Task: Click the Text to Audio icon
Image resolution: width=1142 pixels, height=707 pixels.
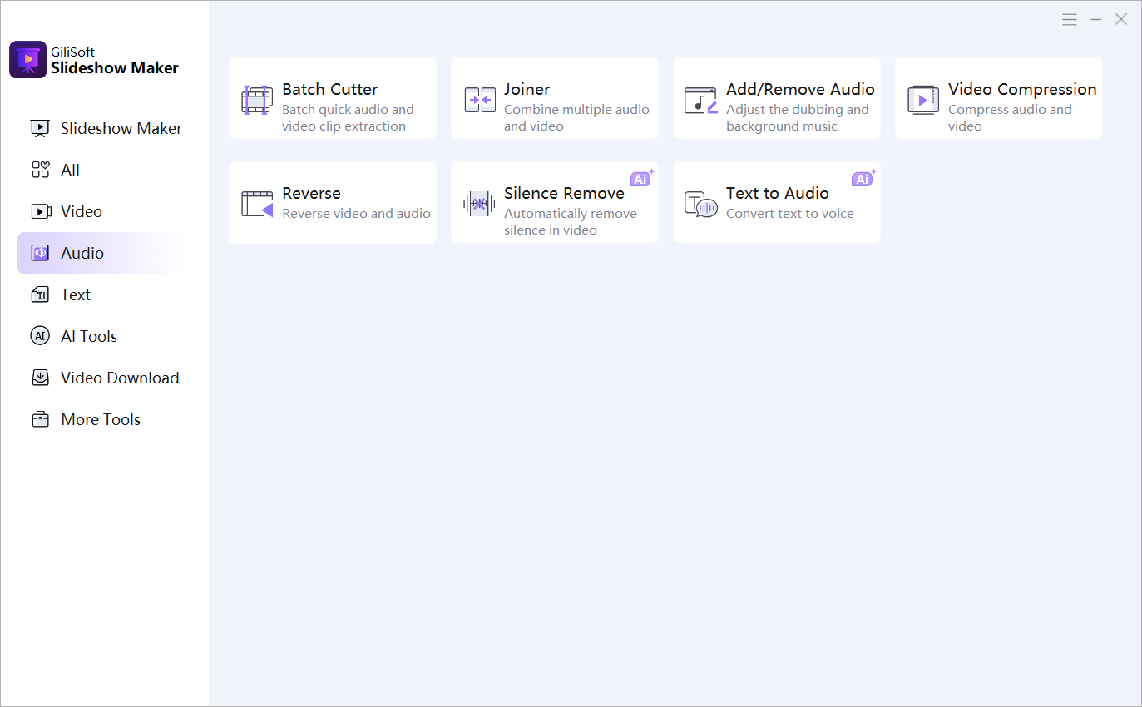Action: coord(700,204)
